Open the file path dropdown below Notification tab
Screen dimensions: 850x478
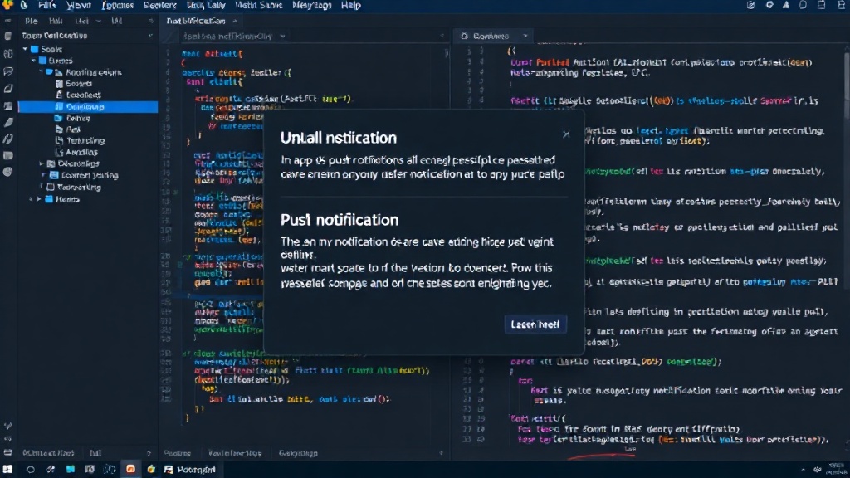(282, 37)
